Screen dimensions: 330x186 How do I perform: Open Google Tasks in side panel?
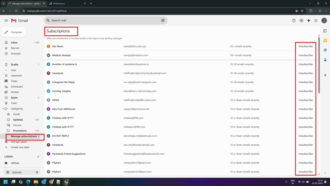325,50
